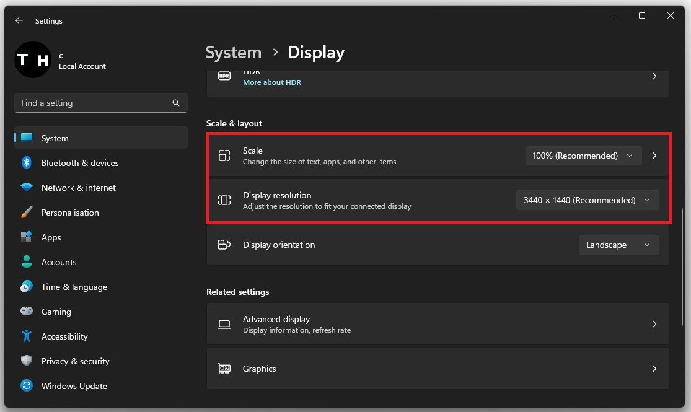Click the Bluetooth & devices icon
The height and width of the screenshot is (412, 691).
tap(27, 163)
